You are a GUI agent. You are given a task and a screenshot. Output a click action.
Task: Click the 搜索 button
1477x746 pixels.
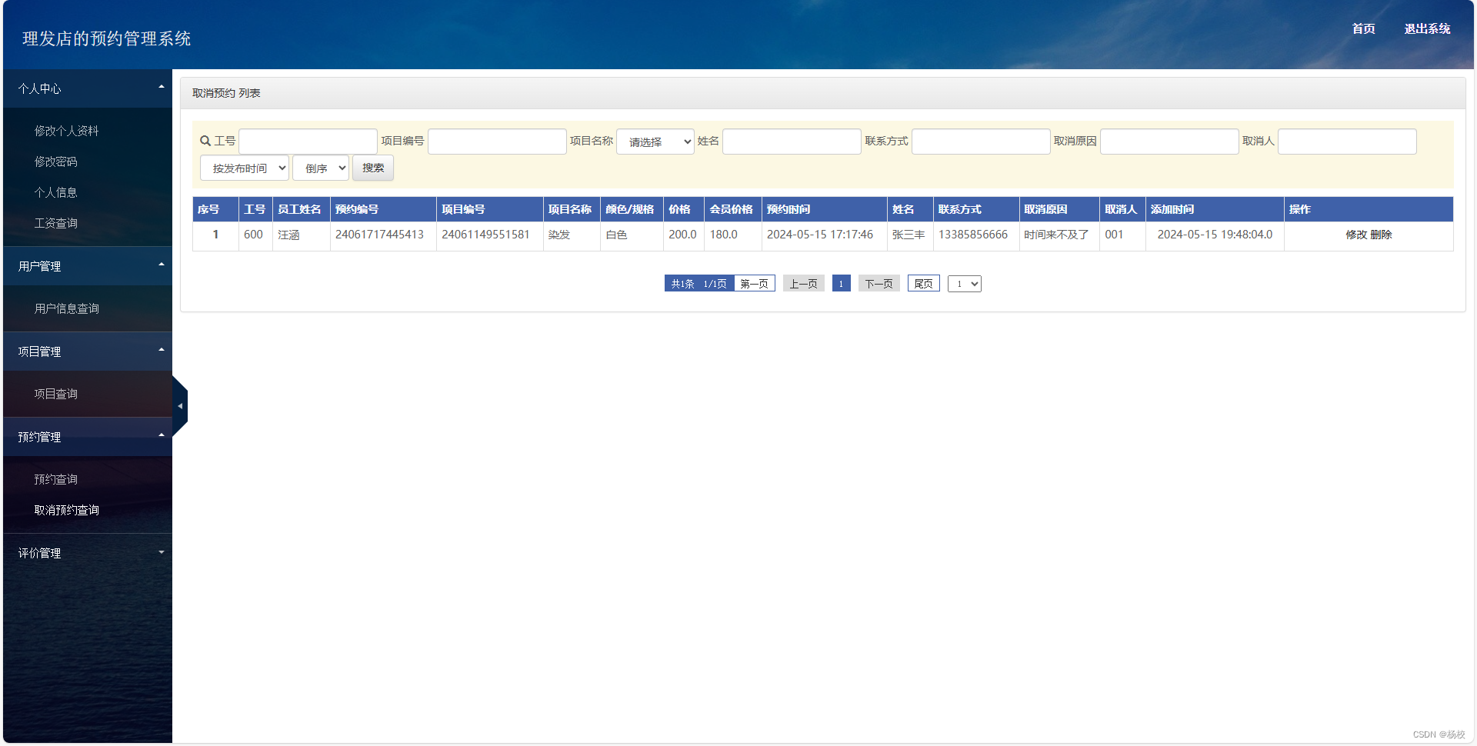pos(373,168)
